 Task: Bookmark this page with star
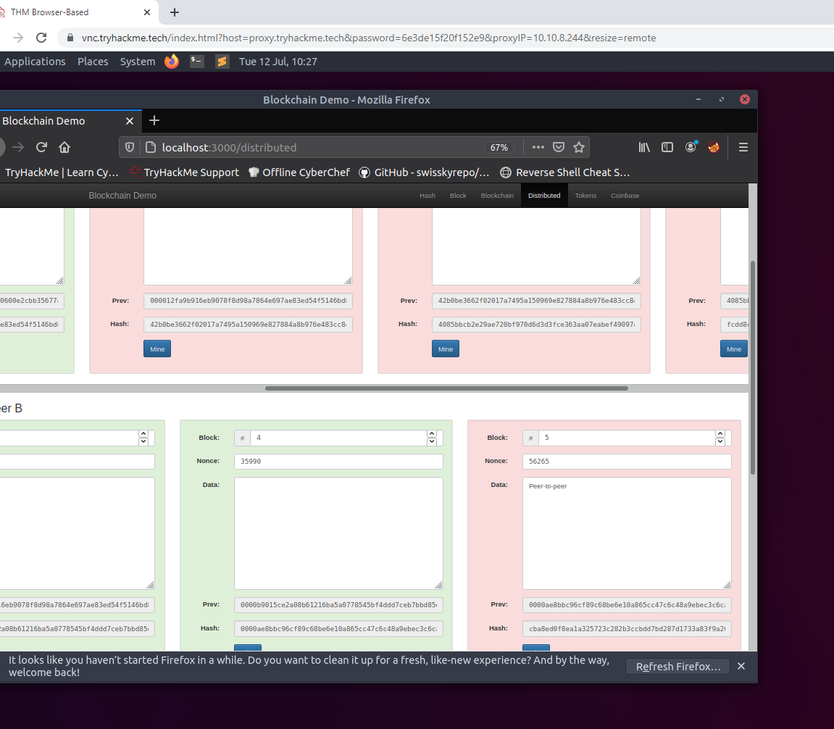579,147
